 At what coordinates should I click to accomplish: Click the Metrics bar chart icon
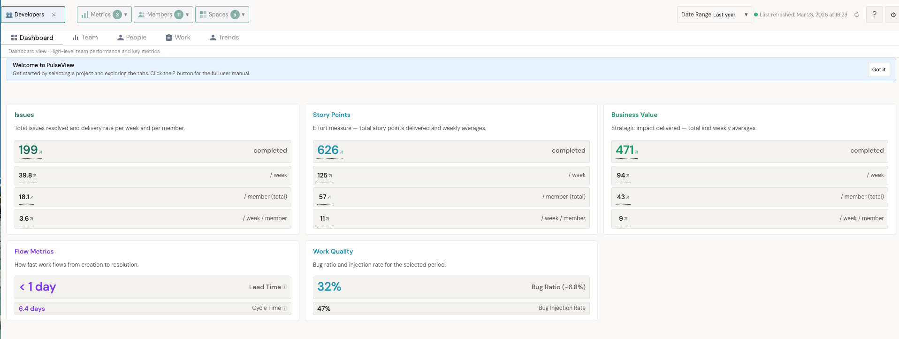pos(85,15)
